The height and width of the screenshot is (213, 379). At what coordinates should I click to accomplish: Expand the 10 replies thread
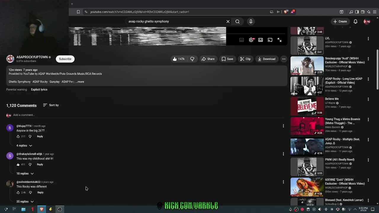coord(25,174)
